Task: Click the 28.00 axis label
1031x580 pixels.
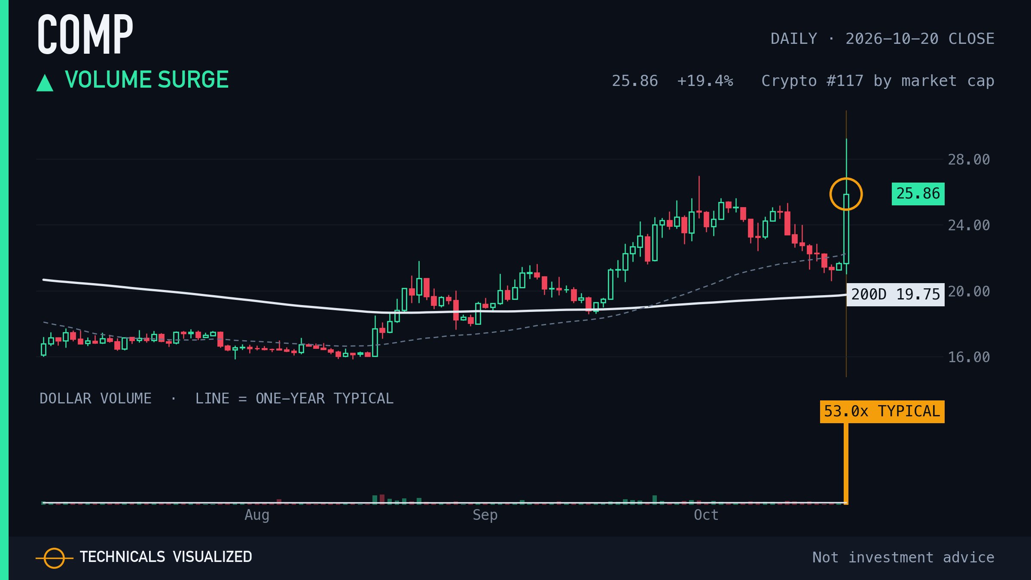Action: (969, 160)
